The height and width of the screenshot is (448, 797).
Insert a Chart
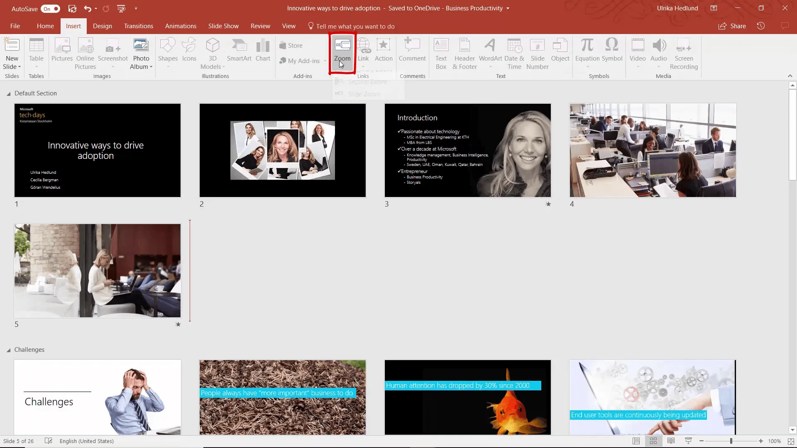263,51
